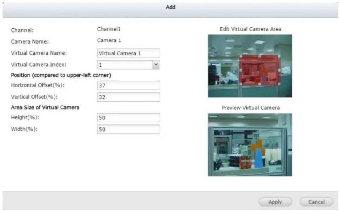Image resolution: width=339 pixels, height=211 pixels.
Task: Open the Virtual Camera Index dropdown arrow
Action: [x=156, y=65]
